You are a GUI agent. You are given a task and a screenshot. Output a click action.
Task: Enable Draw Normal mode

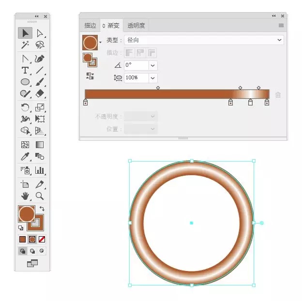tap(23, 251)
